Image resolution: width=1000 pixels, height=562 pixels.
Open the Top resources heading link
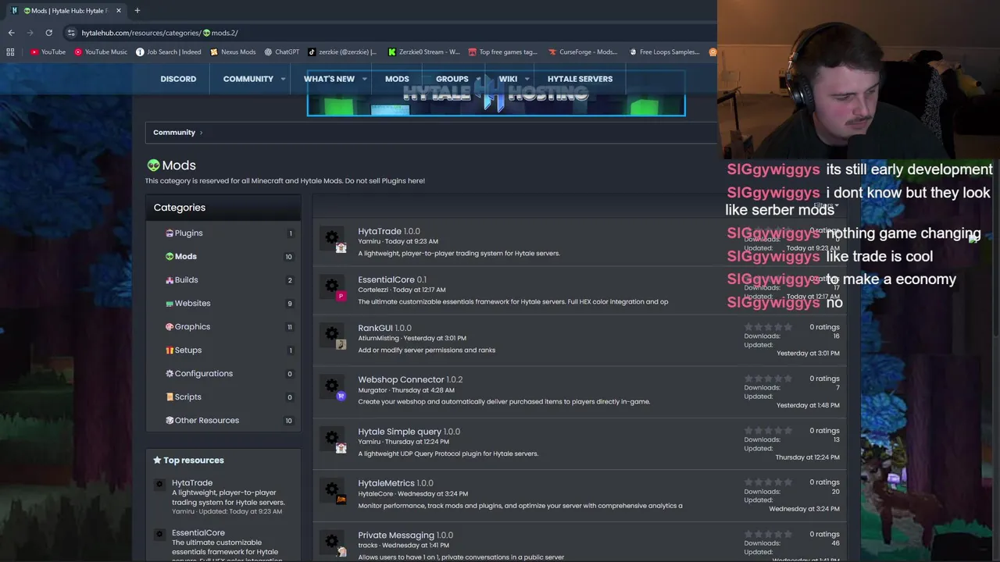[x=193, y=460]
